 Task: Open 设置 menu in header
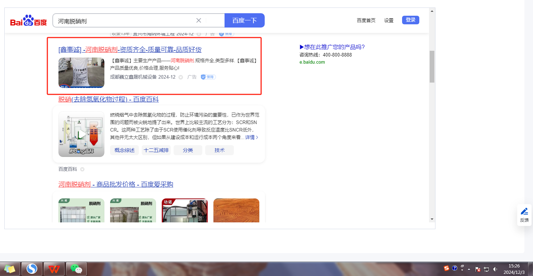coord(389,20)
